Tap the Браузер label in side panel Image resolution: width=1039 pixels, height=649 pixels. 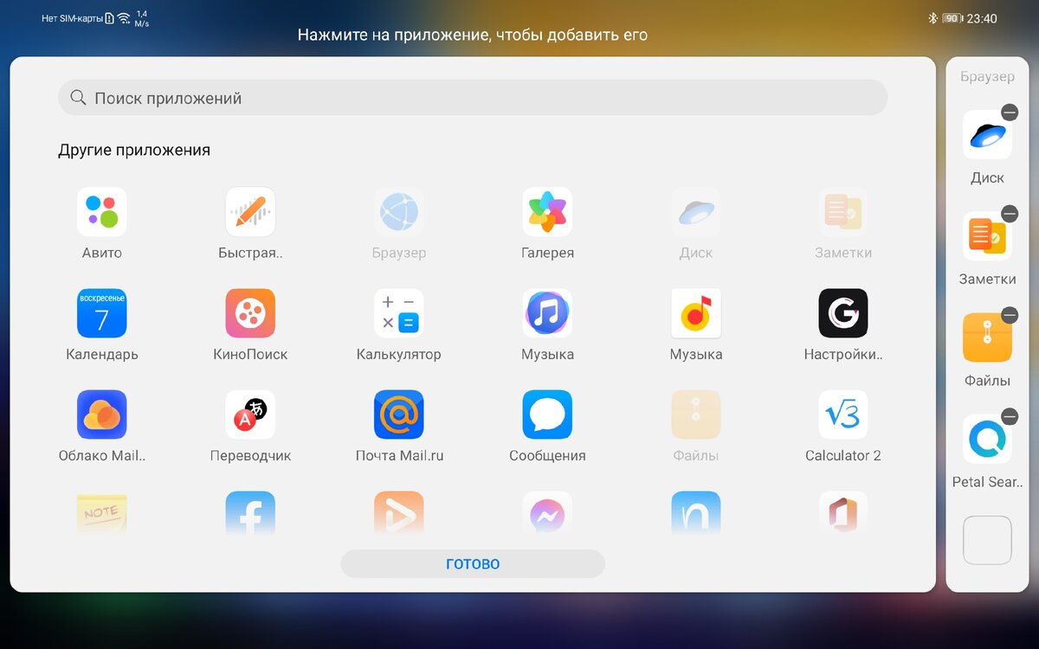[987, 77]
